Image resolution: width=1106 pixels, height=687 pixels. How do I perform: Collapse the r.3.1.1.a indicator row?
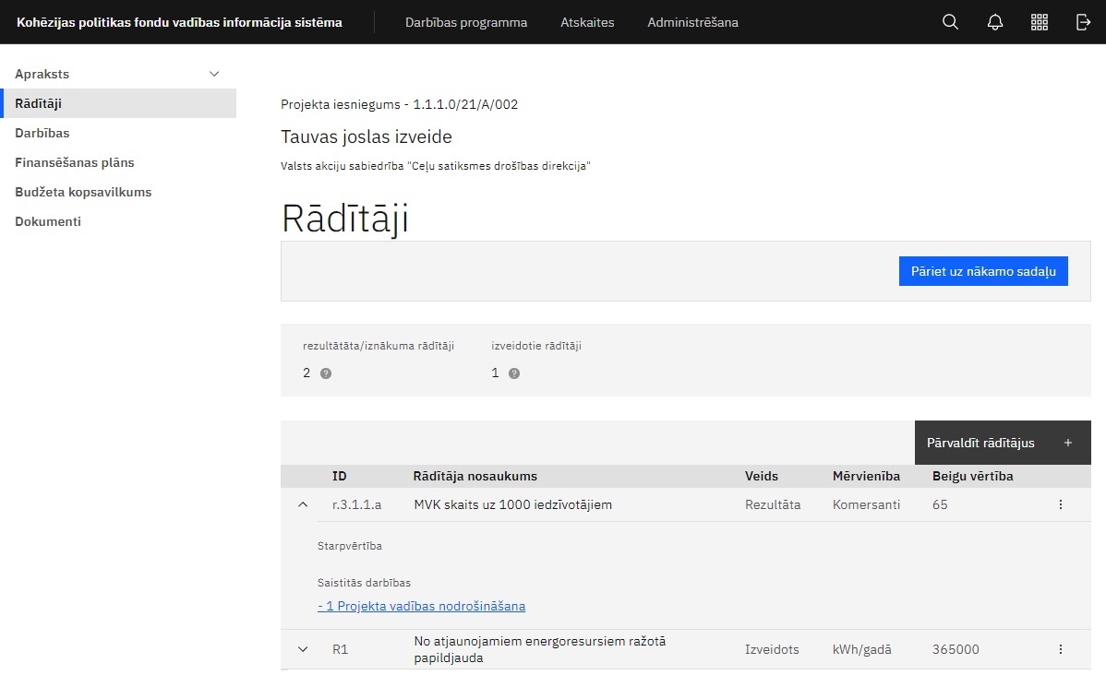coord(303,504)
